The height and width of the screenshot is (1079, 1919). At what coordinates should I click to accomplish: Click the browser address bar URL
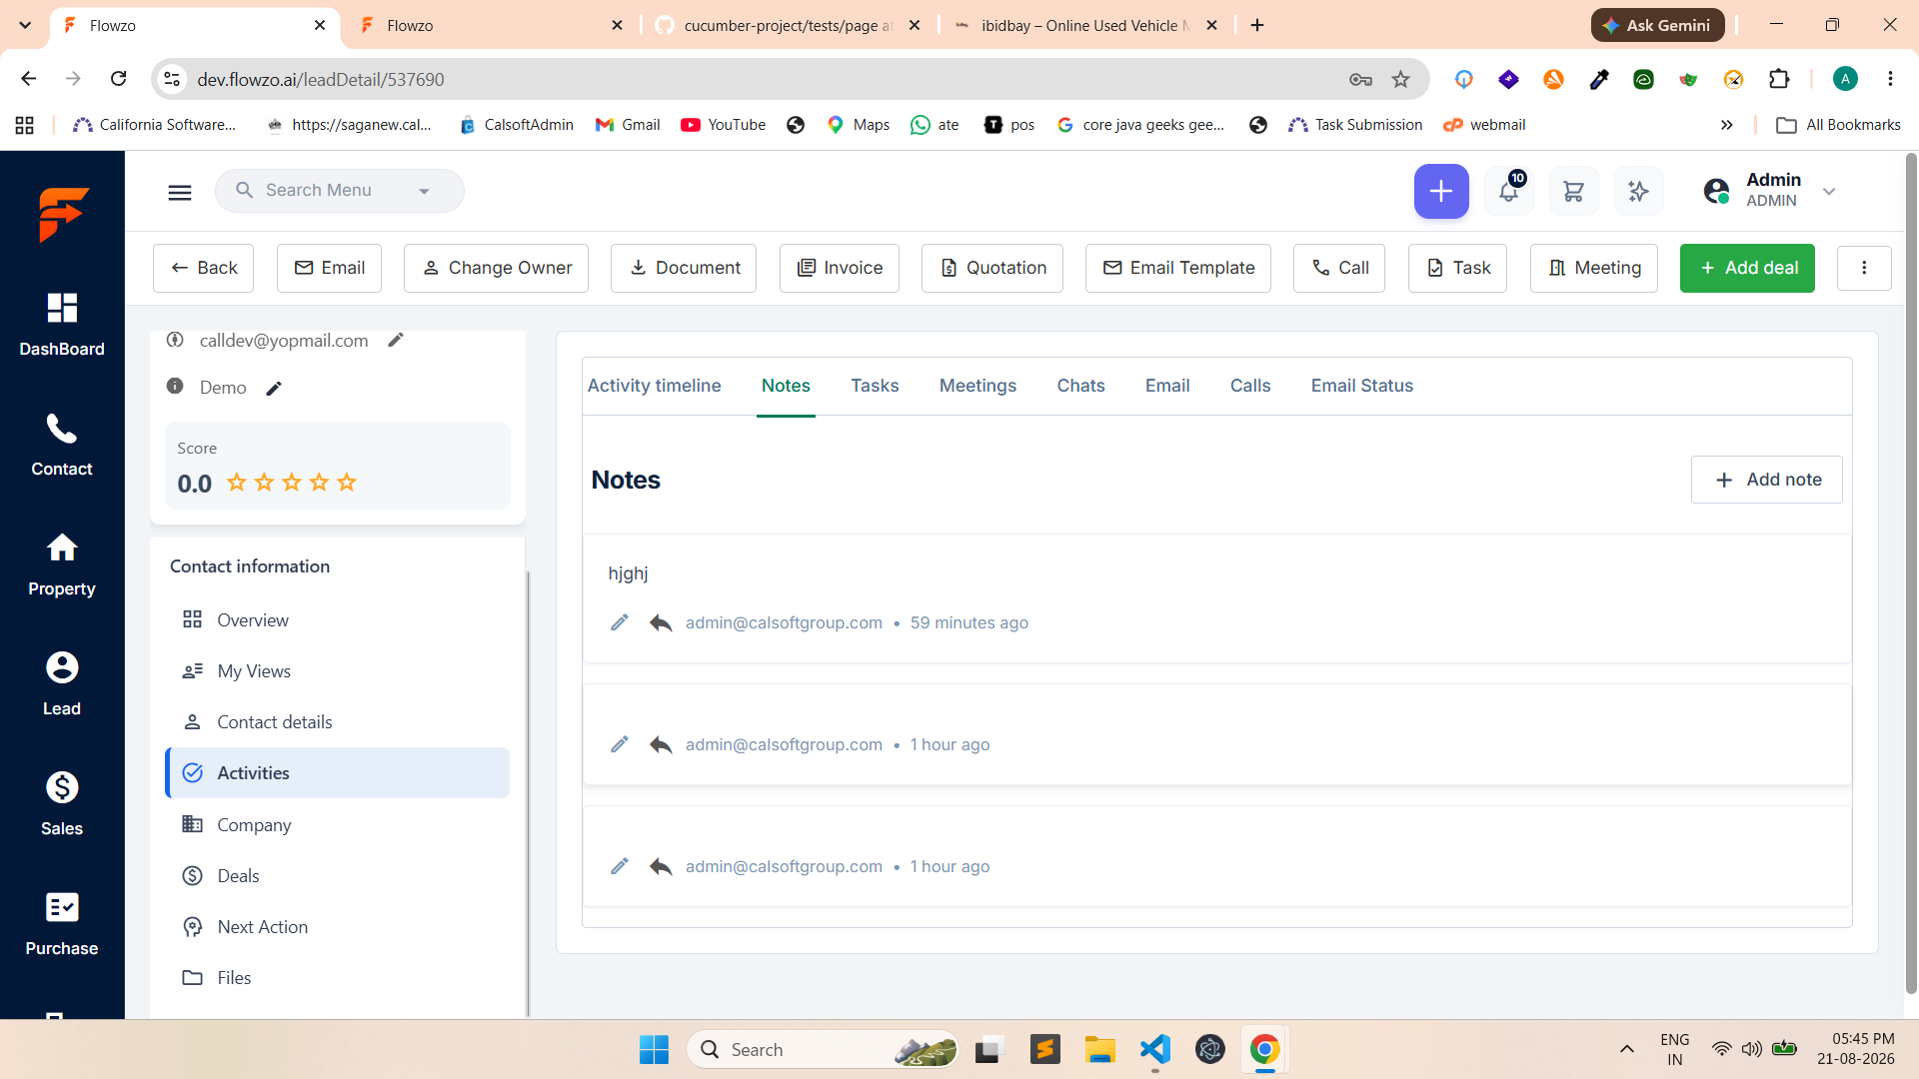(x=321, y=80)
